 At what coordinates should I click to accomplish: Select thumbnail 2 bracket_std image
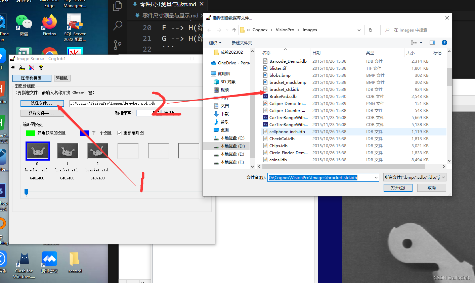click(98, 151)
